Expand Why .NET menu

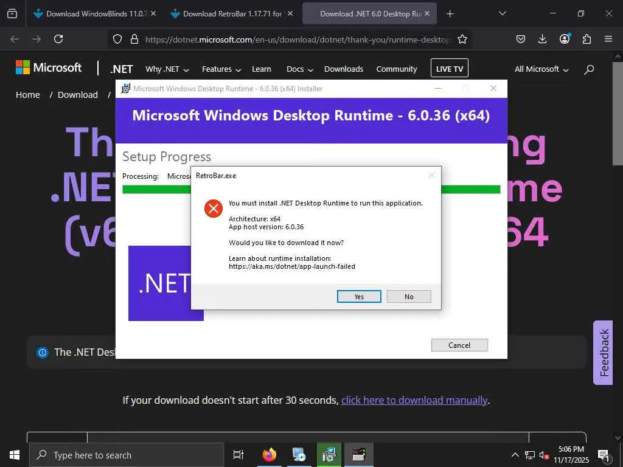tap(167, 69)
